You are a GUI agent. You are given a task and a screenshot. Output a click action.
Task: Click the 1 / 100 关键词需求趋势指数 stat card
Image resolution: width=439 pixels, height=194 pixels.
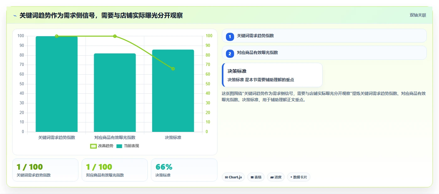click(45, 170)
